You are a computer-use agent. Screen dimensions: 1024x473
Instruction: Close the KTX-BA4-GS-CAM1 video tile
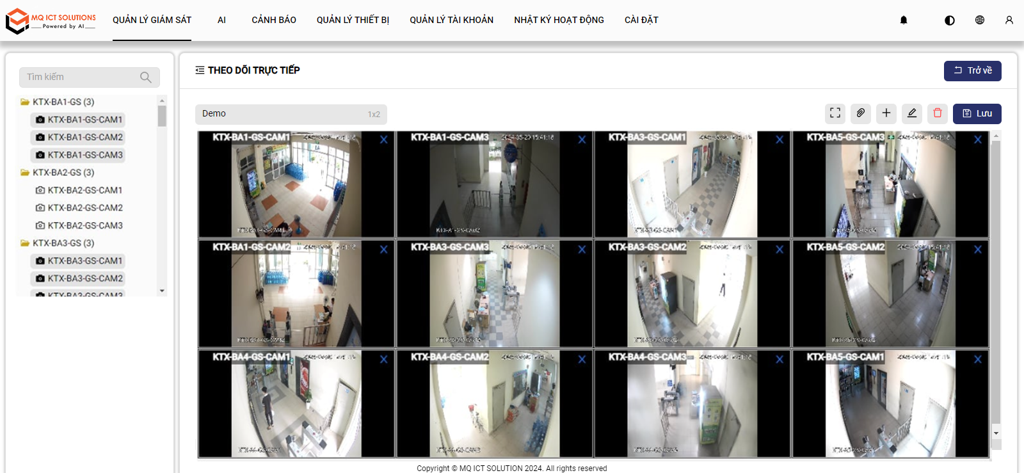coord(383,360)
